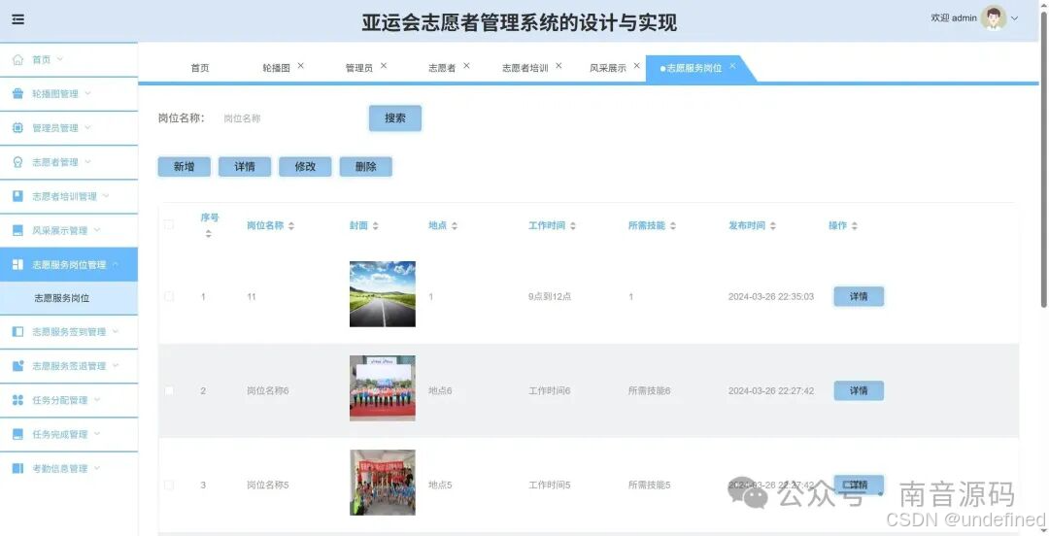
Task: Click the 志愿服务签退管理 sidebar icon
Action: pyautogui.click(x=18, y=365)
